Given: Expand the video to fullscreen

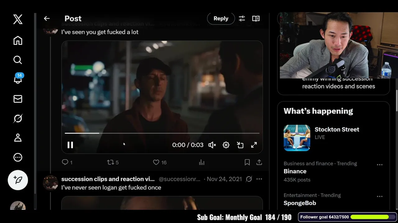Looking at the screenshot, I should coord(254,145).
